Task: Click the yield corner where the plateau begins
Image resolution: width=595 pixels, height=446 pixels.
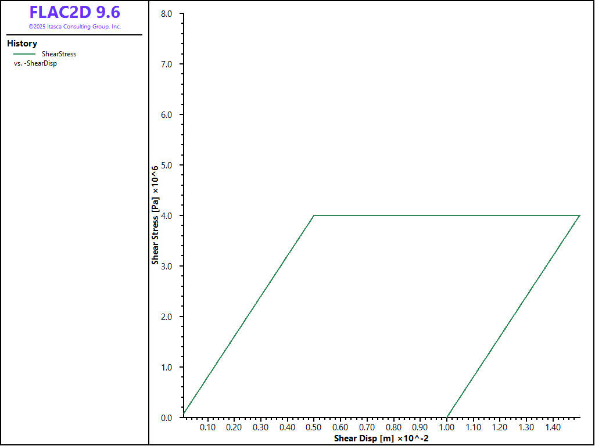Action: click(314, 215)
